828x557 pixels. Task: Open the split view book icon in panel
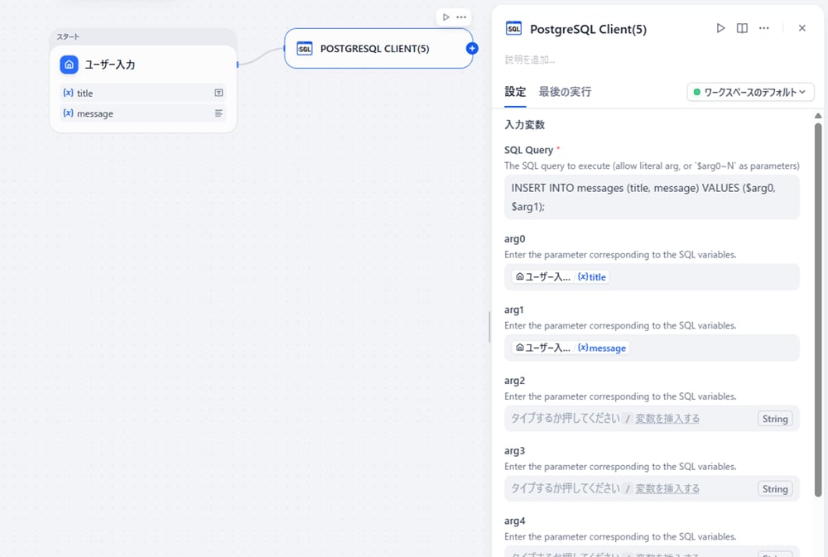(742, 28)
